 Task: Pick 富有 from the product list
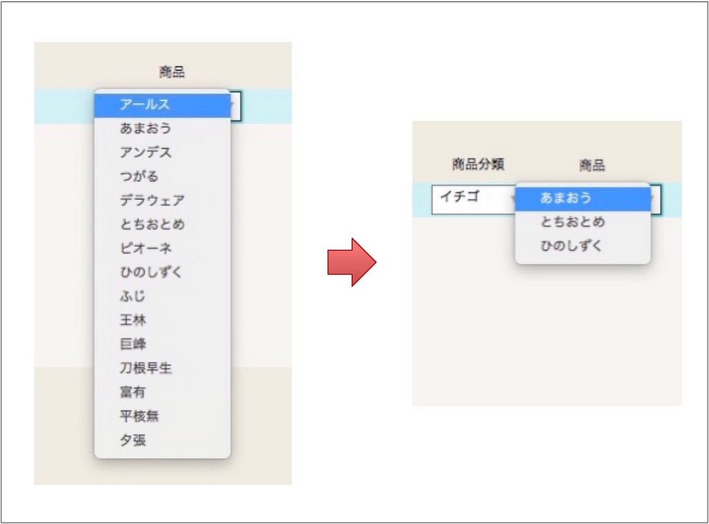coord(162,392)
